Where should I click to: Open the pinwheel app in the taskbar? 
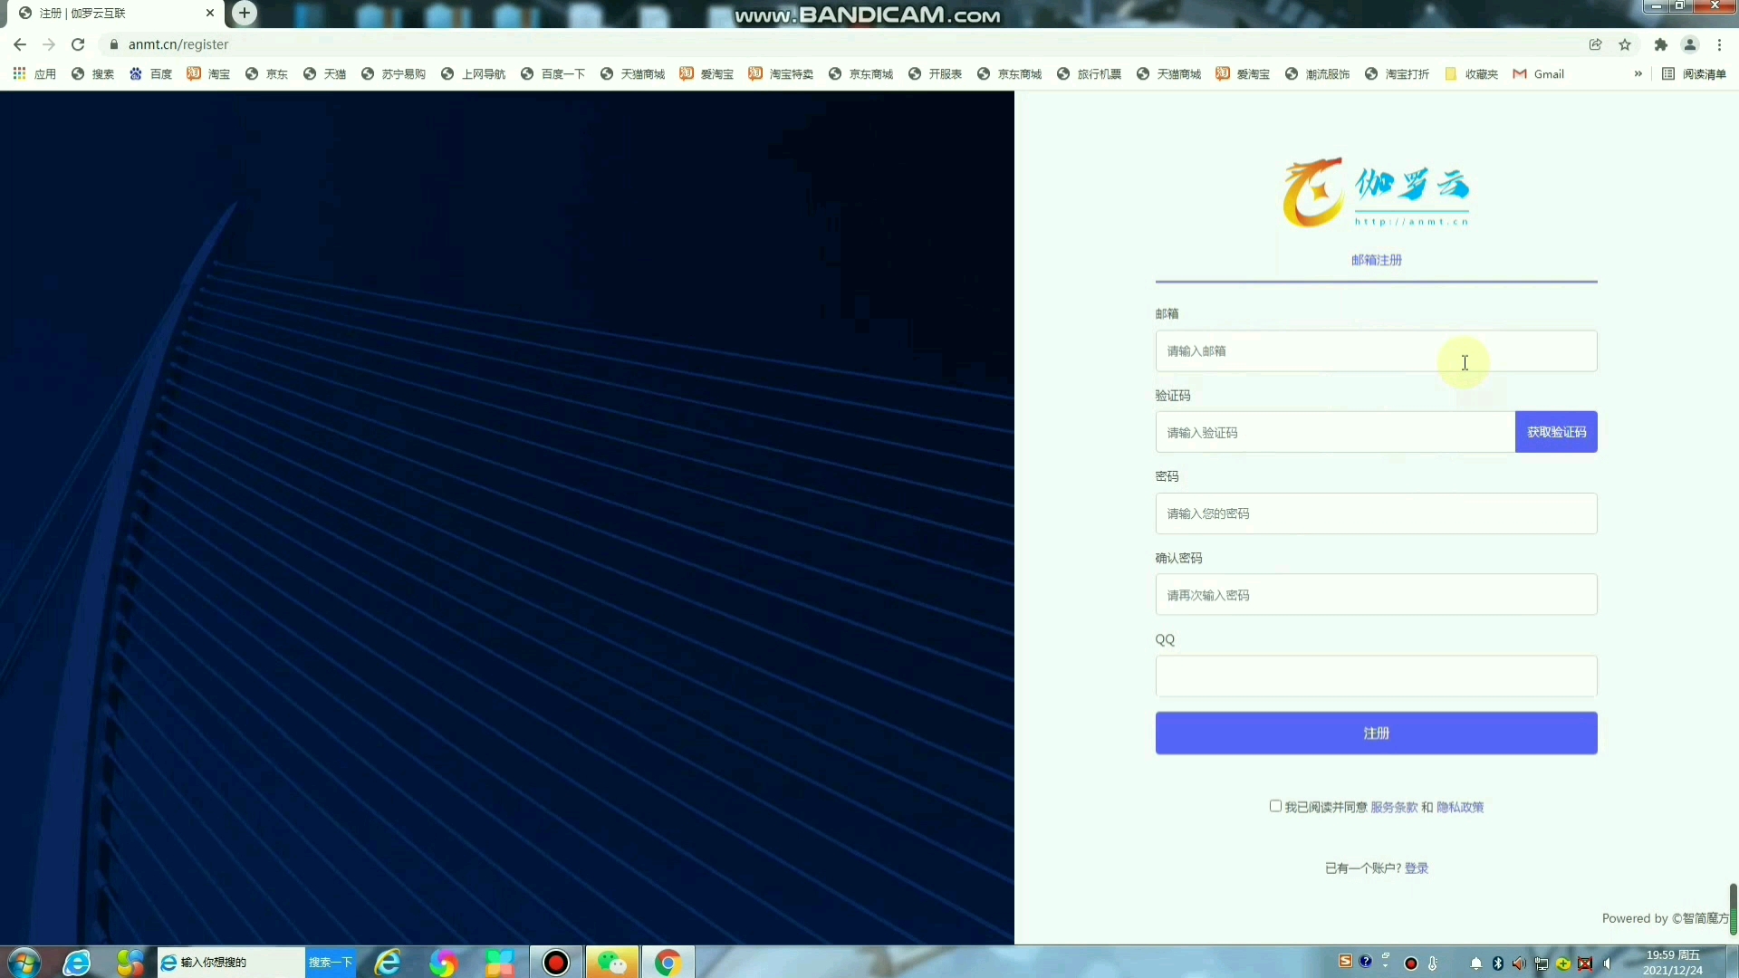pyautogui.click(x=443, y=963)
